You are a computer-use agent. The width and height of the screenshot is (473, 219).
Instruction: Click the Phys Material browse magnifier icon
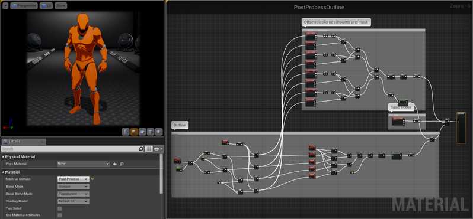(x=122, y=164)
